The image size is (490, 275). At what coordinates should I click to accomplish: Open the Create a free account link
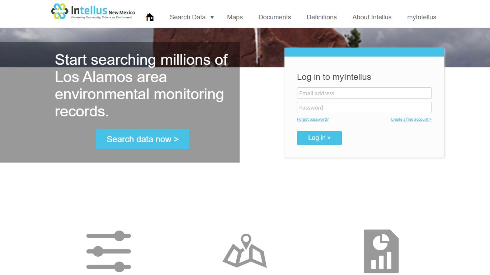411,119
